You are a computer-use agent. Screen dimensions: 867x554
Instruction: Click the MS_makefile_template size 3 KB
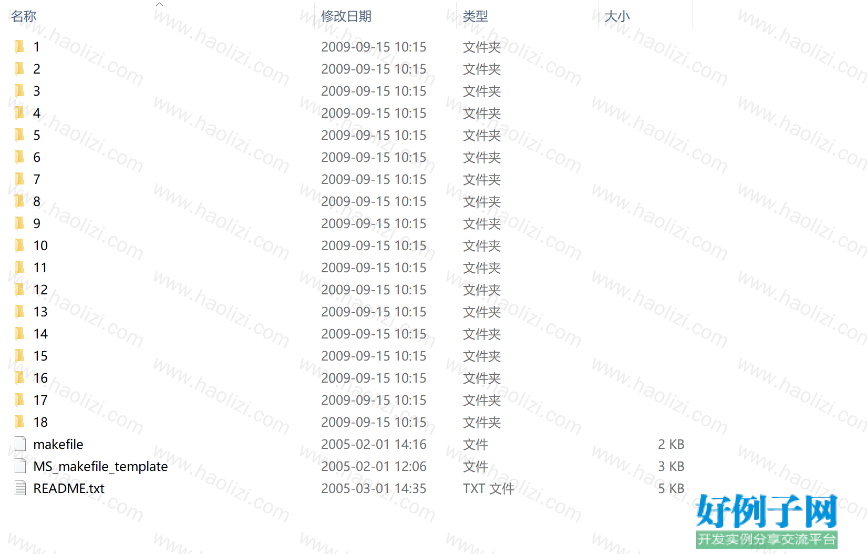point(671,466)
